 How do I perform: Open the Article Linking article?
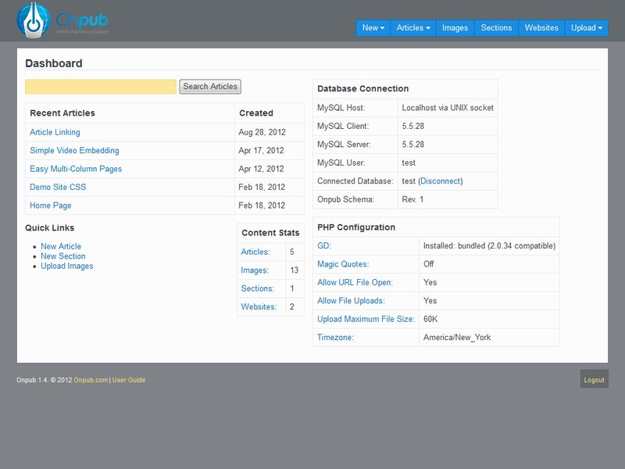point(55,132)
